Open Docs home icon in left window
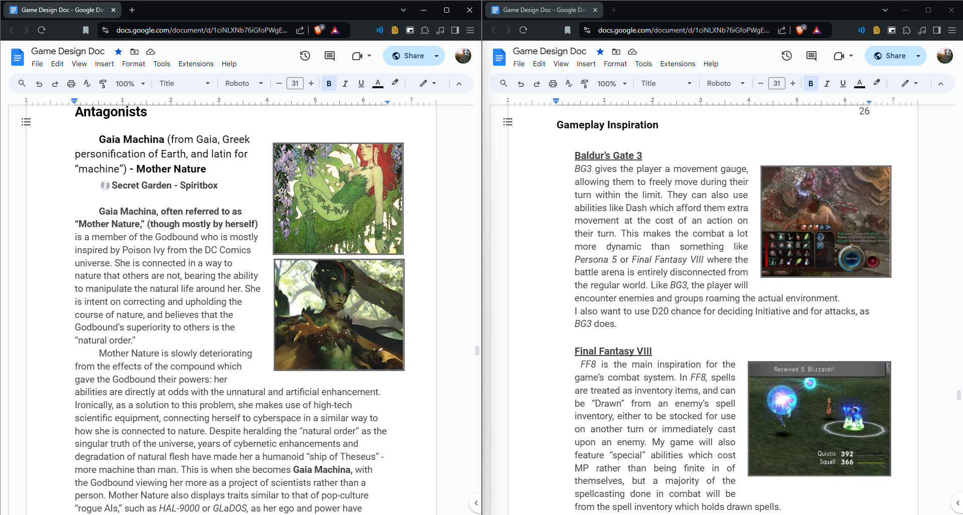The image size is (963, 515). tap(18, 57)
